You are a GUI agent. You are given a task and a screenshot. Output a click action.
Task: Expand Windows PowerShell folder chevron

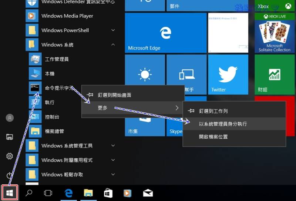[x=113, y=30]
